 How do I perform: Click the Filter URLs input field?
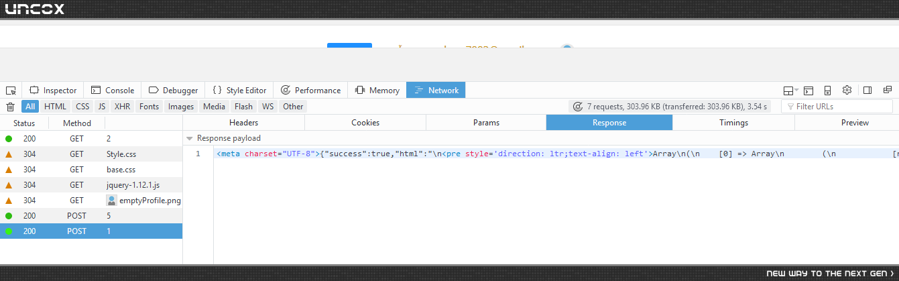(837, 107)
